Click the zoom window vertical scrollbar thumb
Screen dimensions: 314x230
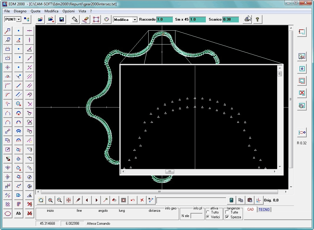[x=280, y=74]
